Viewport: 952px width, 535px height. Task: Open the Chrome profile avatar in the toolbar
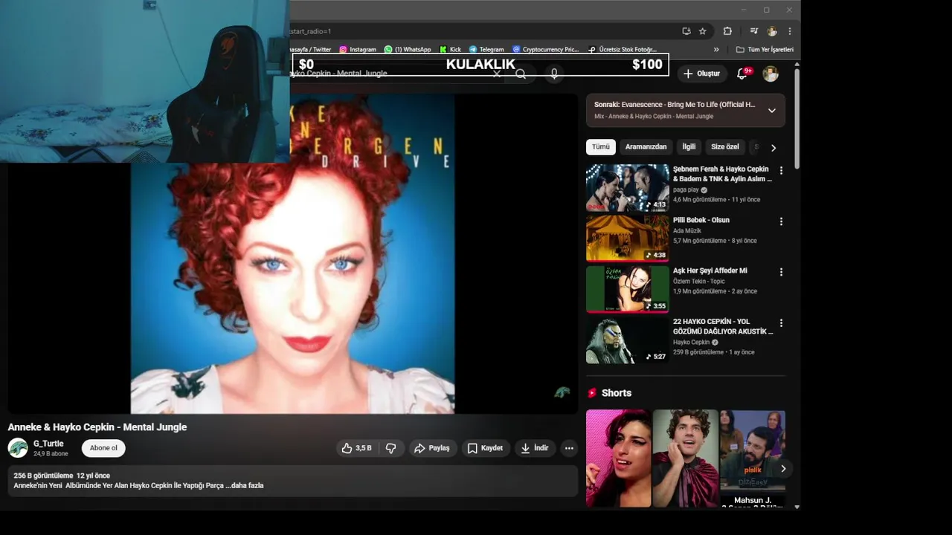[772, 31]
